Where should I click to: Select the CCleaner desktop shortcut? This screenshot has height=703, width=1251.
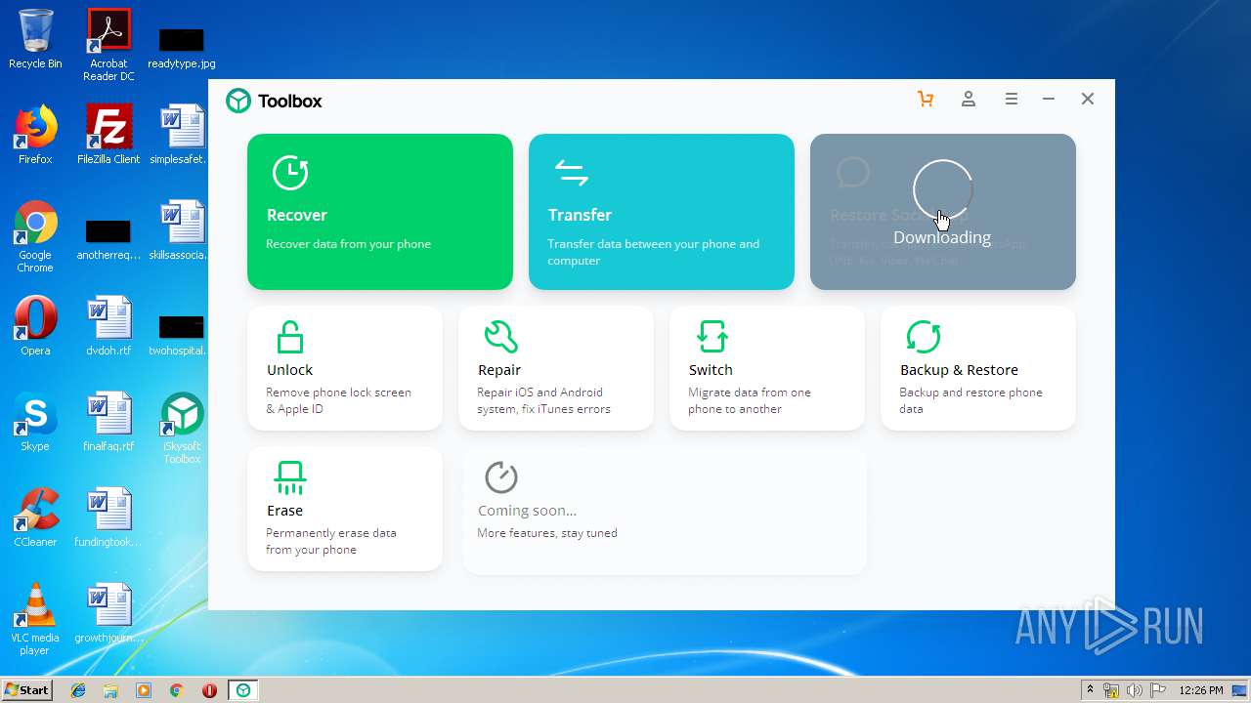pyautogui.click(x=35, y=517)
